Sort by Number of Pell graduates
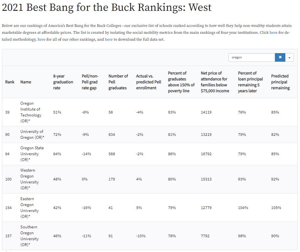 118,82
